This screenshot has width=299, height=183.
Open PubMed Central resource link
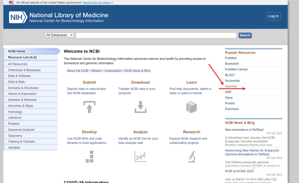pos(236,69)
